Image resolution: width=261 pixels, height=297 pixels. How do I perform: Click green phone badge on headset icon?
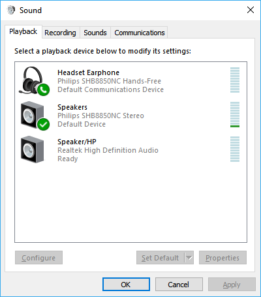[44, 89]
